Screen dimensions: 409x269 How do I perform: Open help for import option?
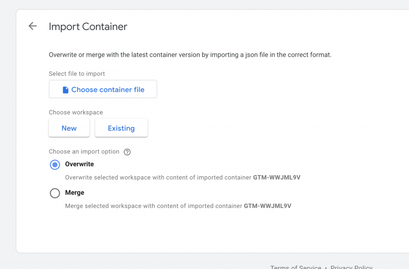point(127,152)
